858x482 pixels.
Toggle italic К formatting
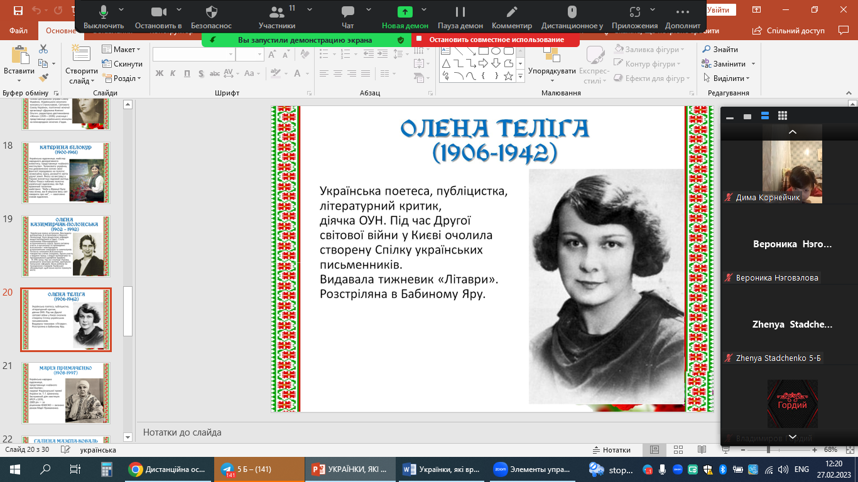pos(173,73)
